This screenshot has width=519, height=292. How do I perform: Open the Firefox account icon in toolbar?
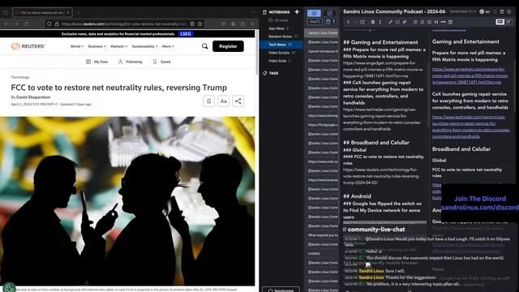coord(234,24)
